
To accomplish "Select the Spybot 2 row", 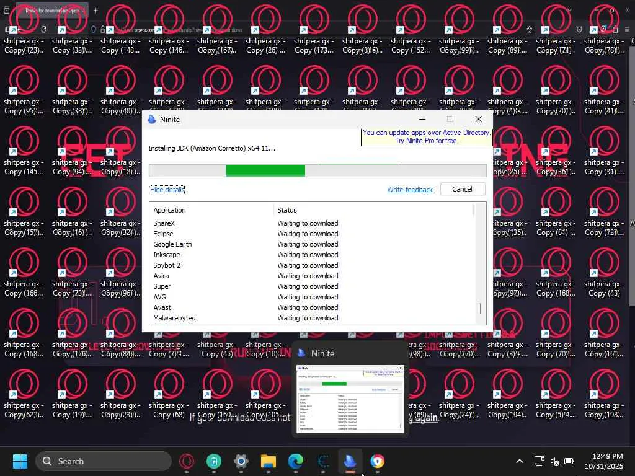I will (312, 265).
